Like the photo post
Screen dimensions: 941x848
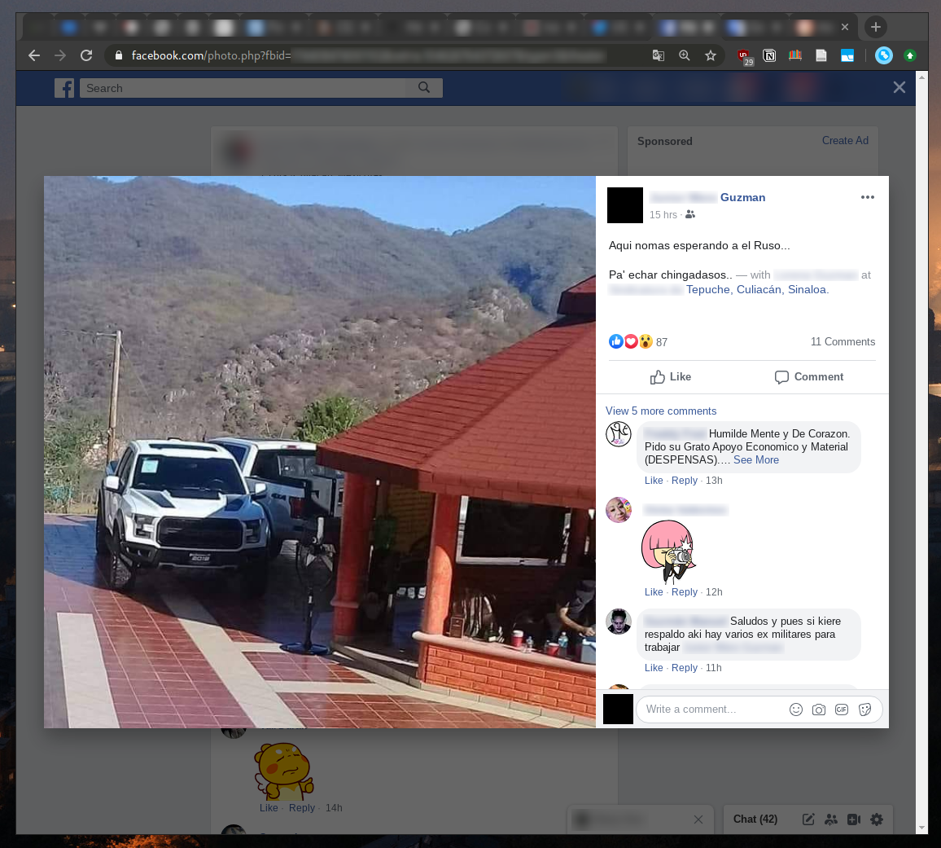(x=671, y=376)
